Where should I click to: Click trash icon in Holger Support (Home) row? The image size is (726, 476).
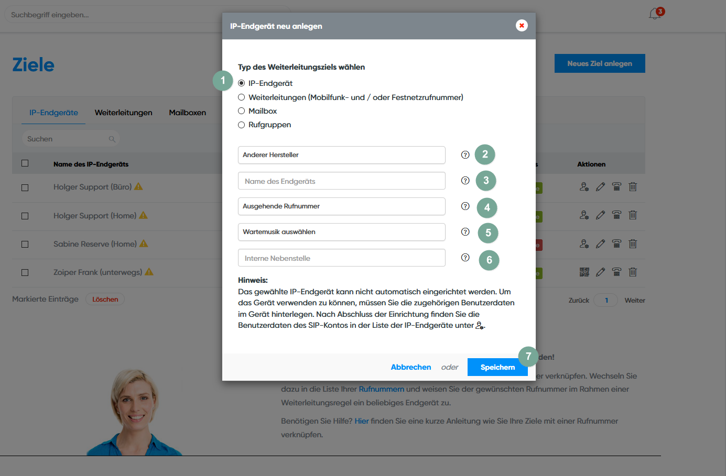(x=633, y=215)
